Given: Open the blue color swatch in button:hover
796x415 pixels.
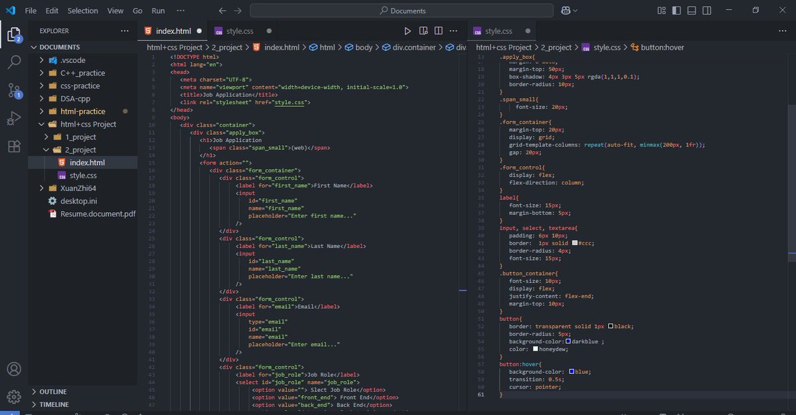Looking at the screenshot, I should [x=571, y=371].
